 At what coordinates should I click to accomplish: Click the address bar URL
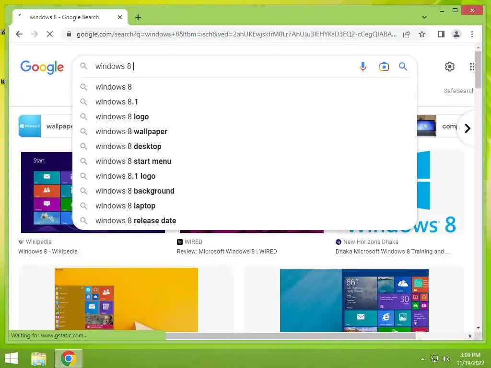pyautogui.click(x=236, y=34)
